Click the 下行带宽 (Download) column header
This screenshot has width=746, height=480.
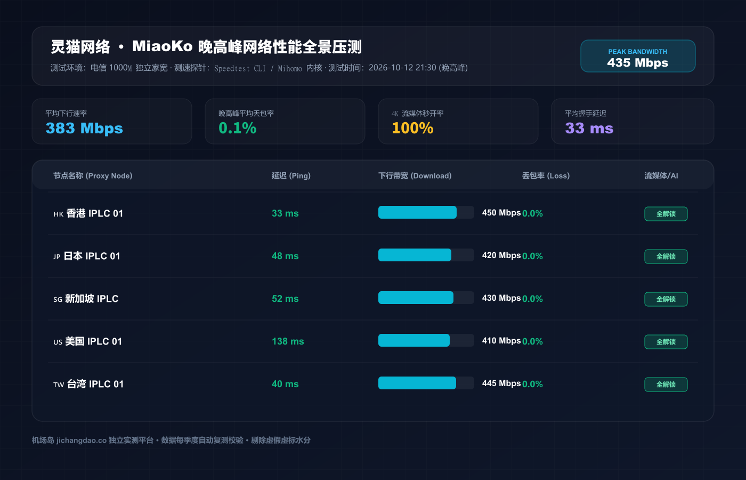pos(415,175)
